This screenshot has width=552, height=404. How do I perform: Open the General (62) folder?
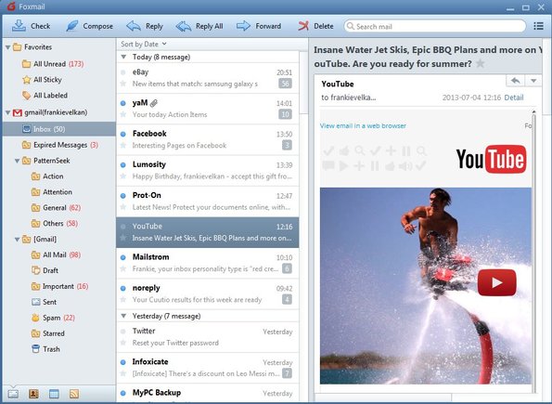(x=56, y=208)
